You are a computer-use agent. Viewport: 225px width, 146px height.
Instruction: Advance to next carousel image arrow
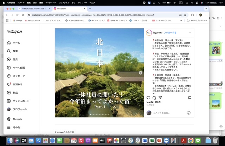click(141, 73)
